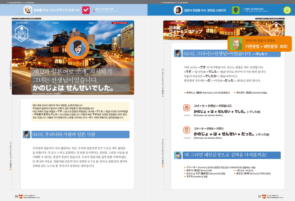Click the bearded man icon on orange banner
Image resolution: width=295 pixels, height=201 pixels.
coord(235,44)
